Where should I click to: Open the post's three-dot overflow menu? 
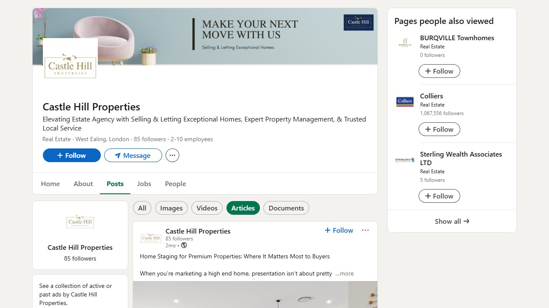[365, 230]
